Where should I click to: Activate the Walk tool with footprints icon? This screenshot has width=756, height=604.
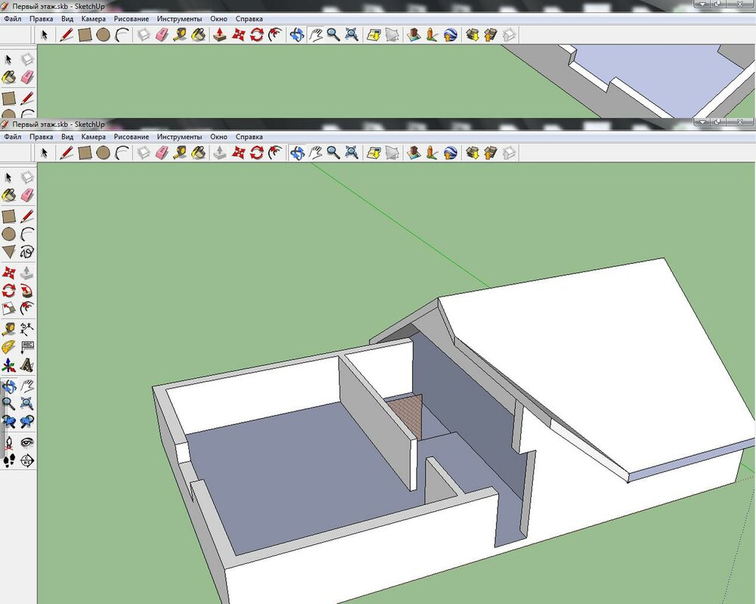pyautogui.click(x=9, y=460)
